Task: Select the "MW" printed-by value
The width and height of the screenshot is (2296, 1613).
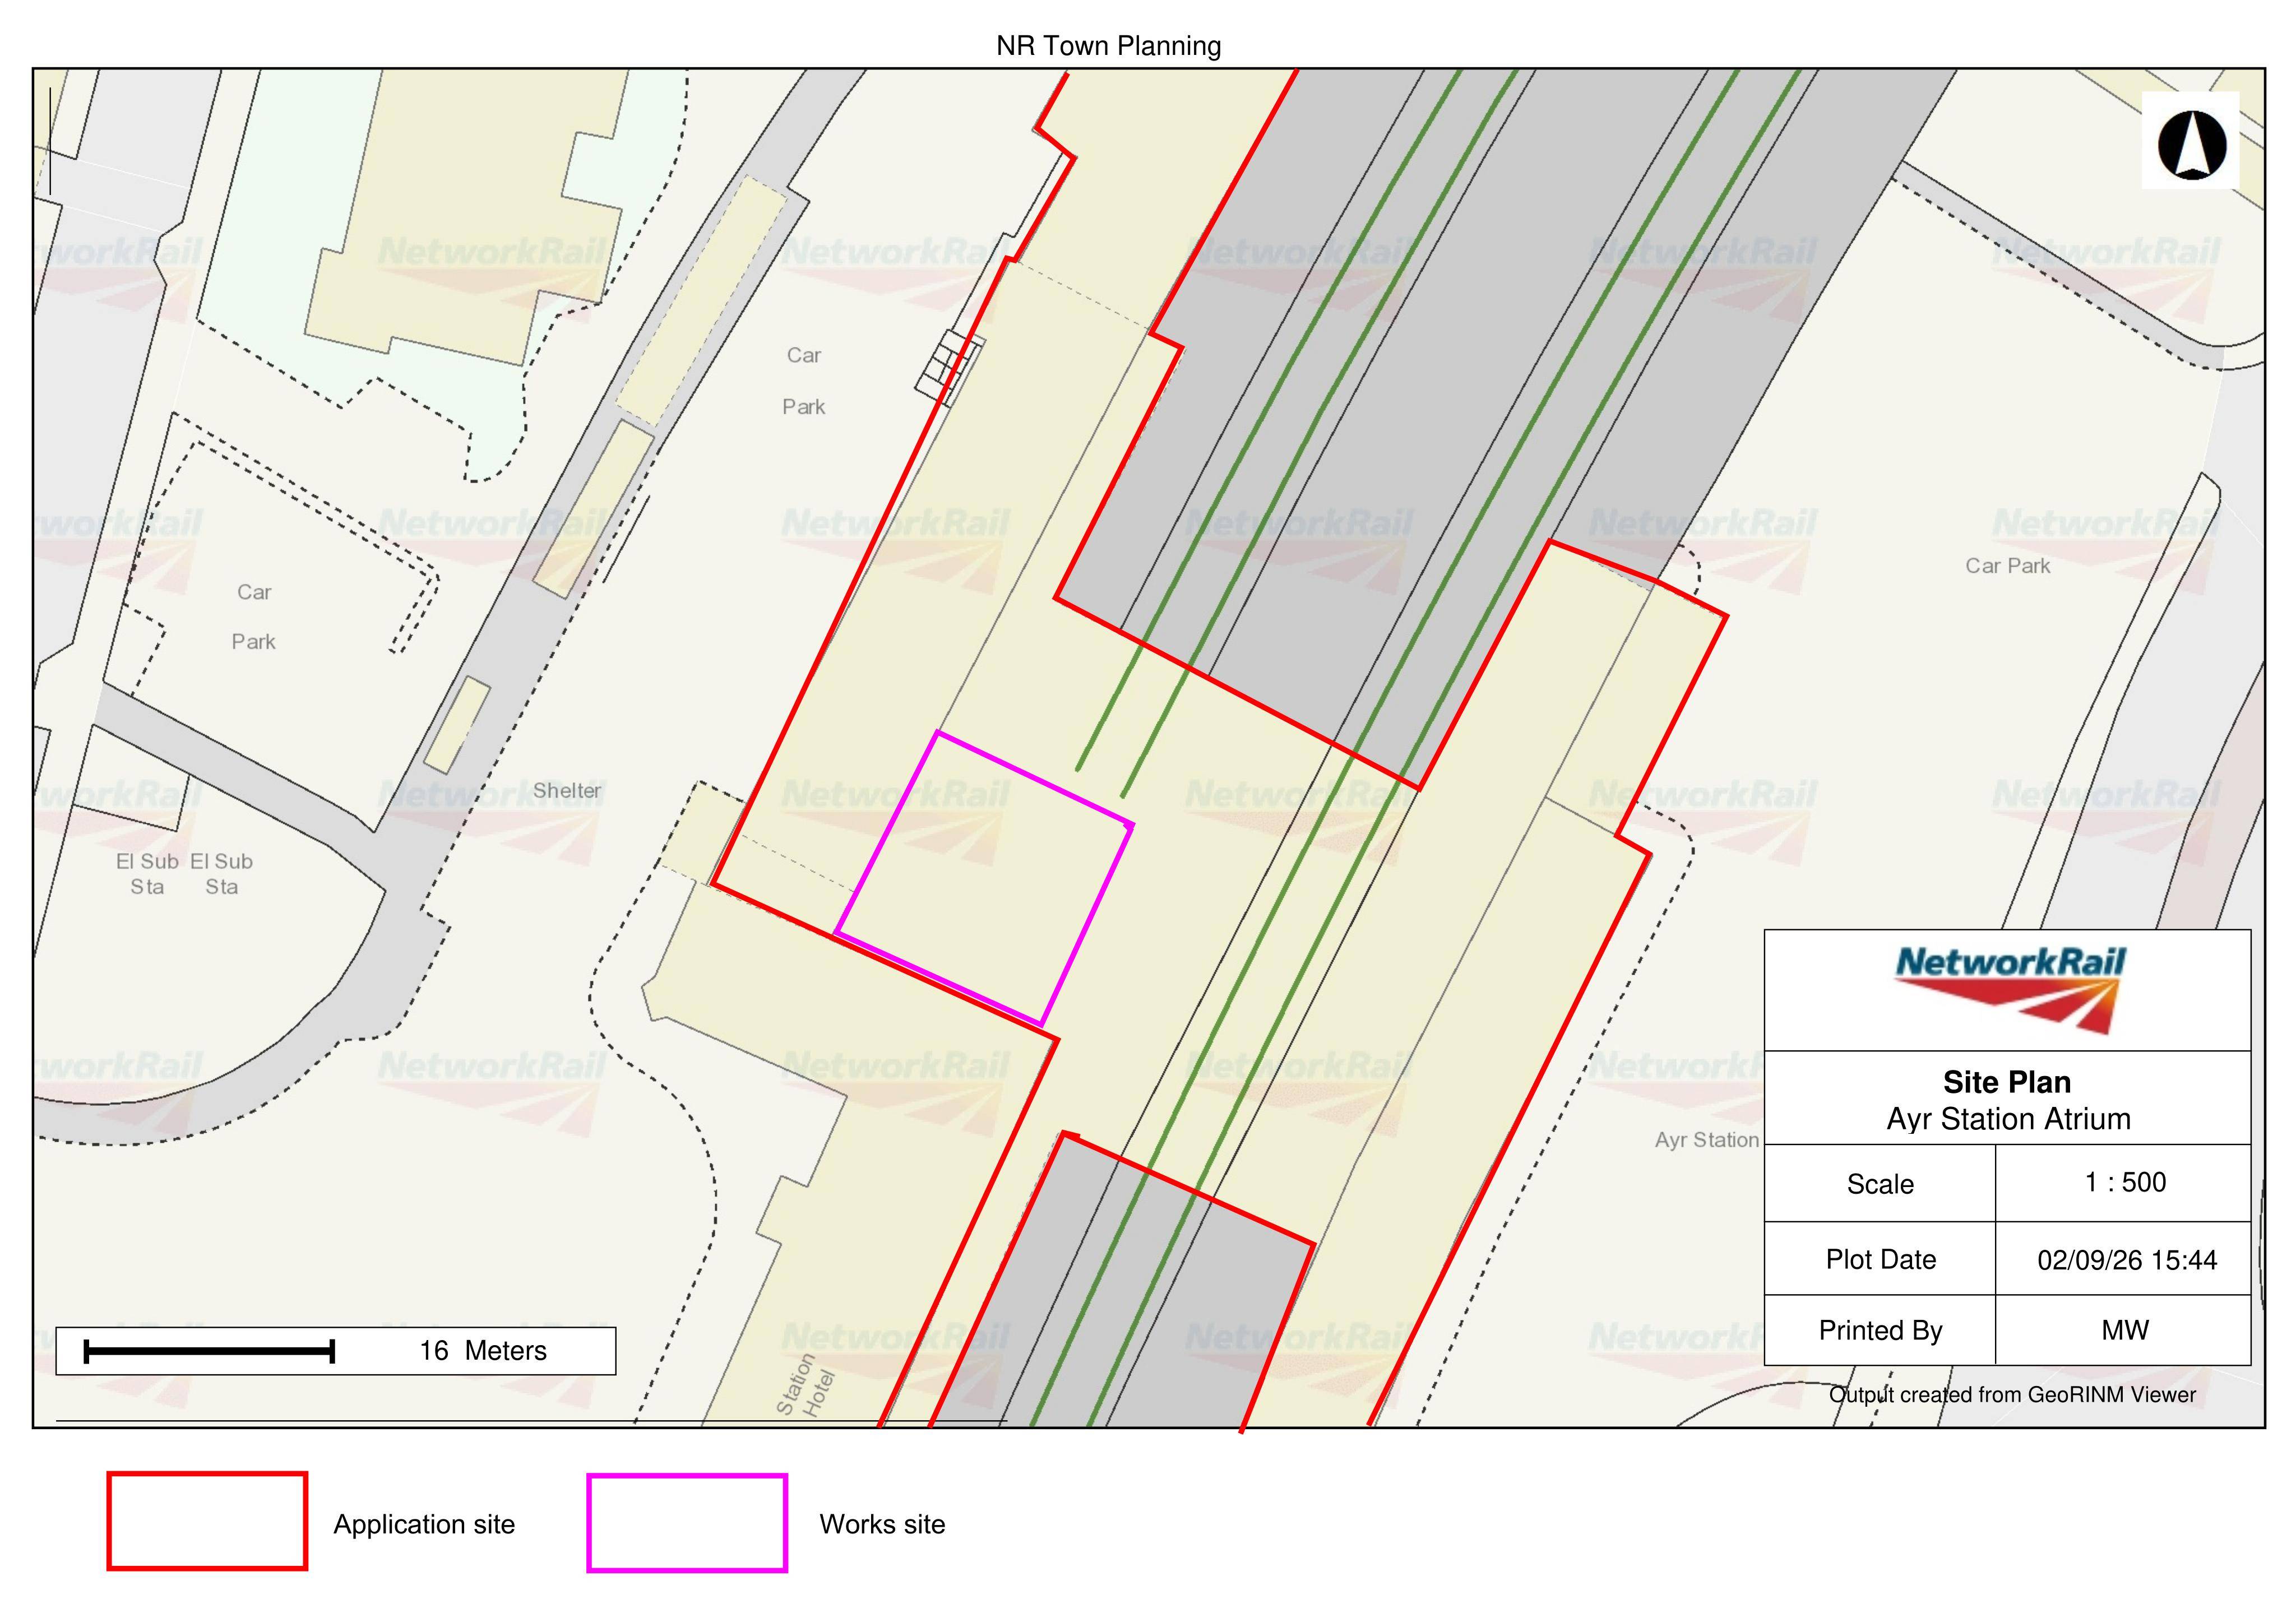Action: [2124, 1330]
